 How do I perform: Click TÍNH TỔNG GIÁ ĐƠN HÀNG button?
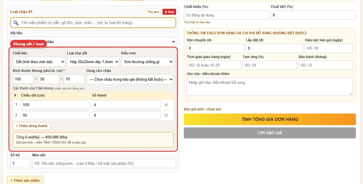270,119
